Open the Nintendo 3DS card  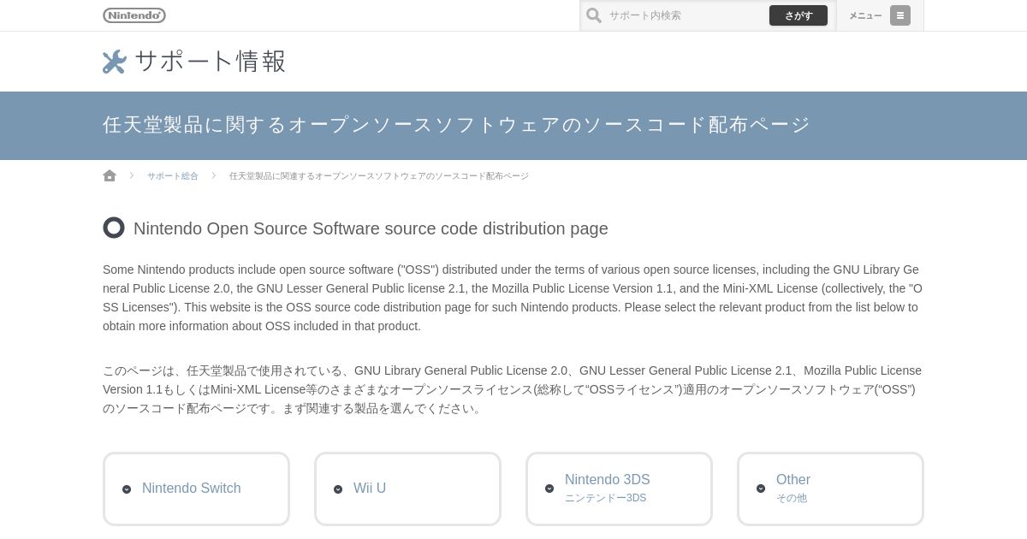pos(619,489)
